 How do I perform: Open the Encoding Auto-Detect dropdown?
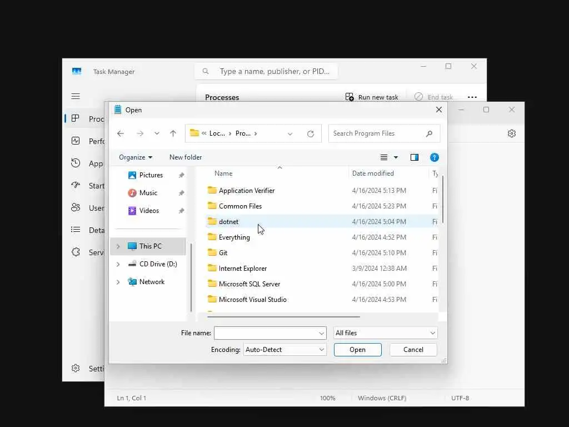coord(284,350)
